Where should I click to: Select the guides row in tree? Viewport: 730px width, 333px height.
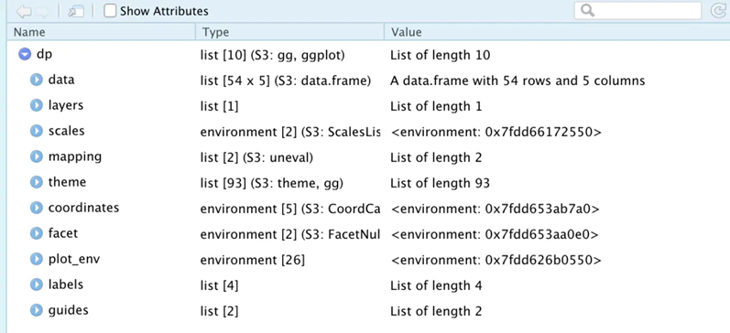tap(369, 310)
